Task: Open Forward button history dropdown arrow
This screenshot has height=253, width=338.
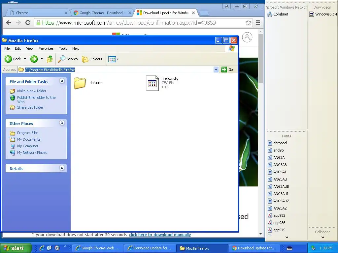Action: [x=42, y=59]
